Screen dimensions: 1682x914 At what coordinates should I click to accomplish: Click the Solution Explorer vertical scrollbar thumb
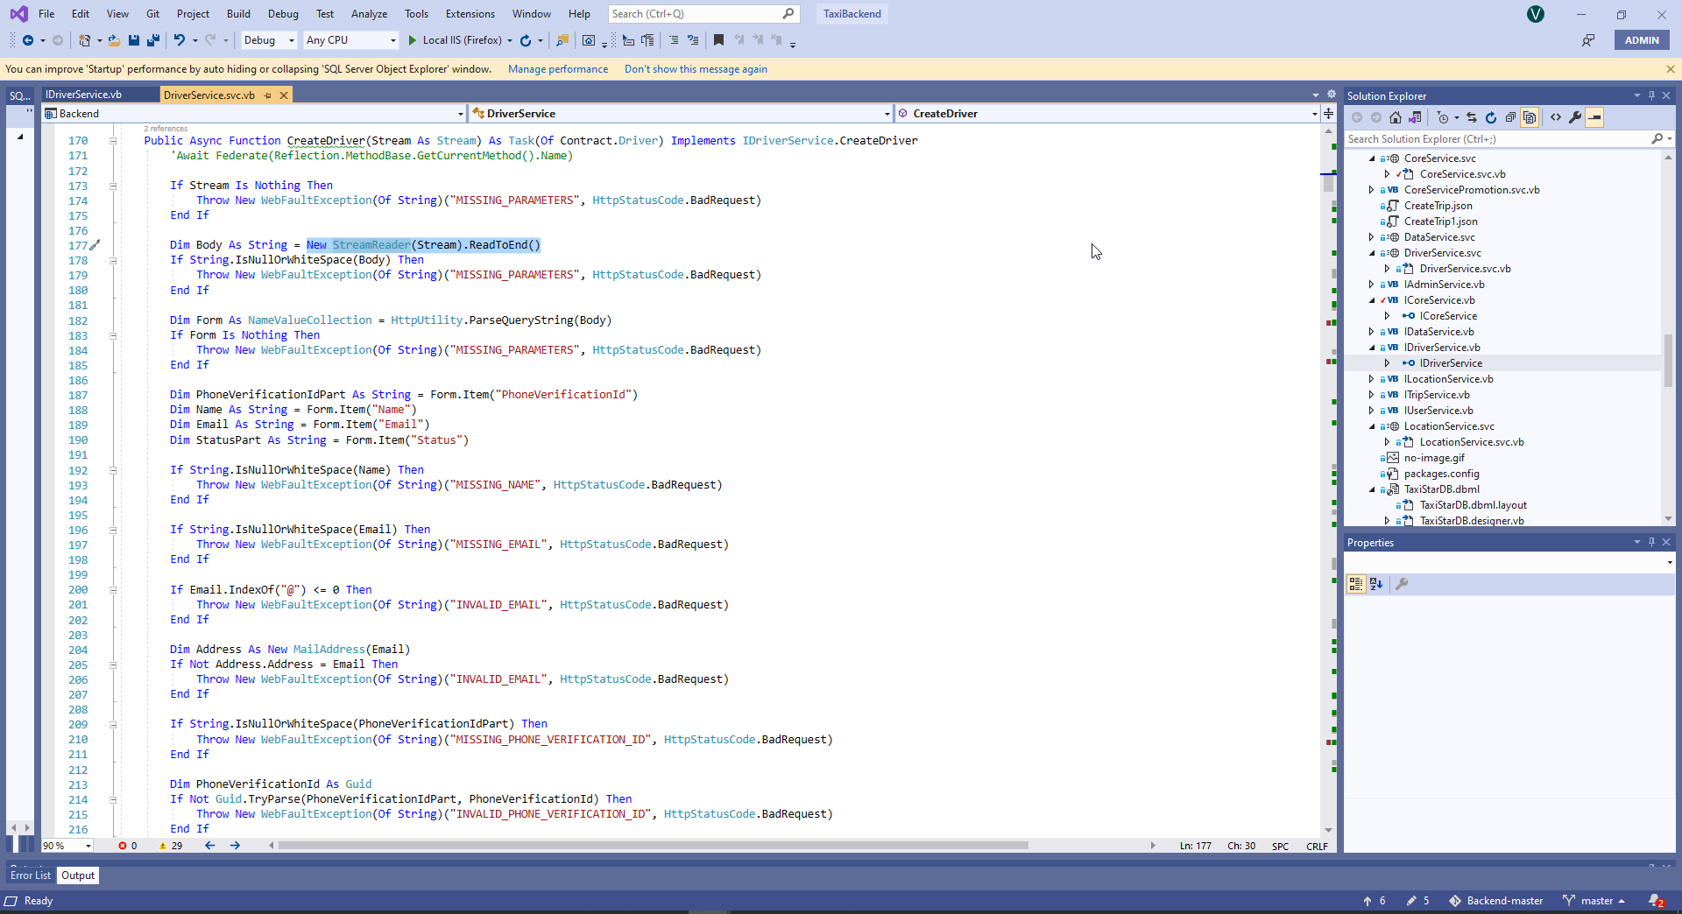point(1668,361)
